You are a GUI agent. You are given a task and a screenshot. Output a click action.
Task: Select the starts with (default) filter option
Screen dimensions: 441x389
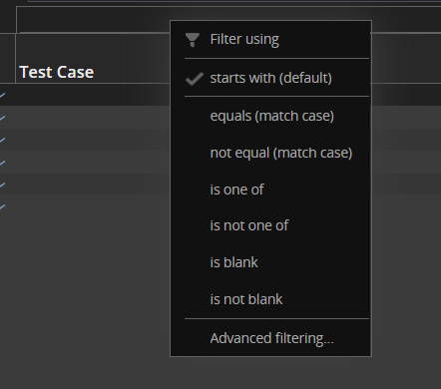pyautogui.click(x=270, y=78)
